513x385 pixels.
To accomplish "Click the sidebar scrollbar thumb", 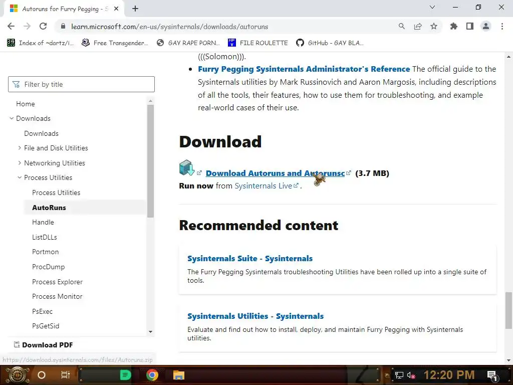I will click(150, 161).
